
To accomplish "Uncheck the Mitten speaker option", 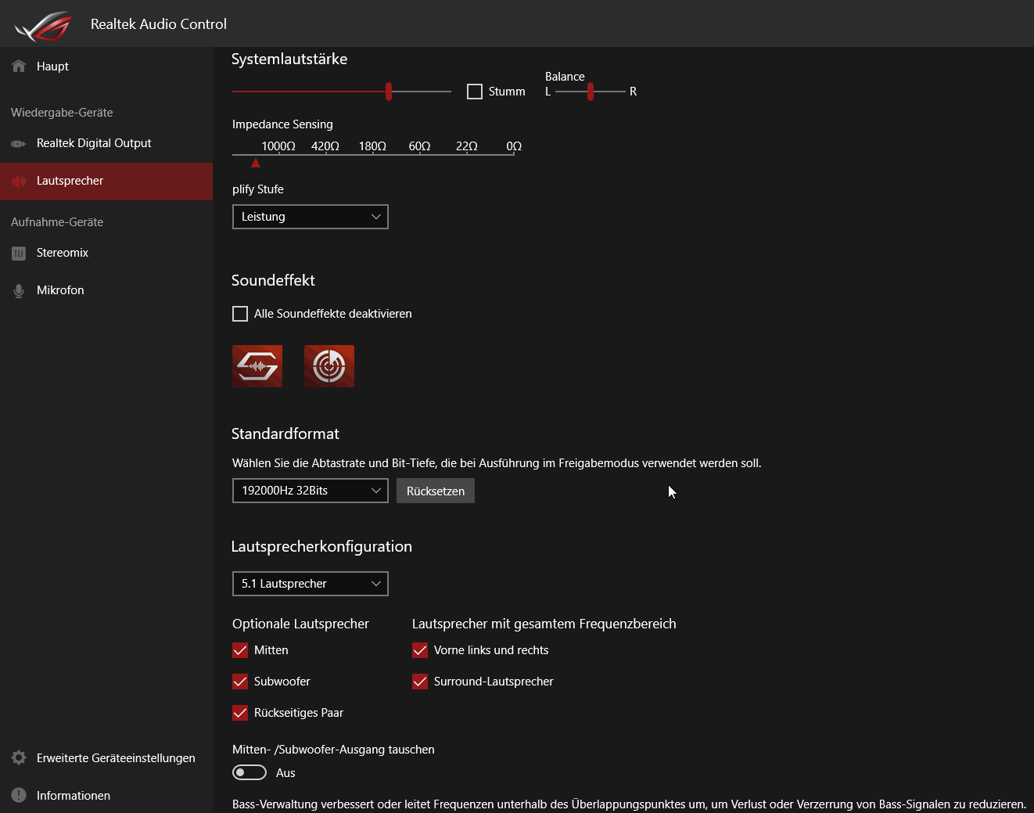I will point(240,650).
